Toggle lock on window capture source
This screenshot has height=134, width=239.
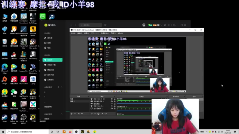point(115,104)
